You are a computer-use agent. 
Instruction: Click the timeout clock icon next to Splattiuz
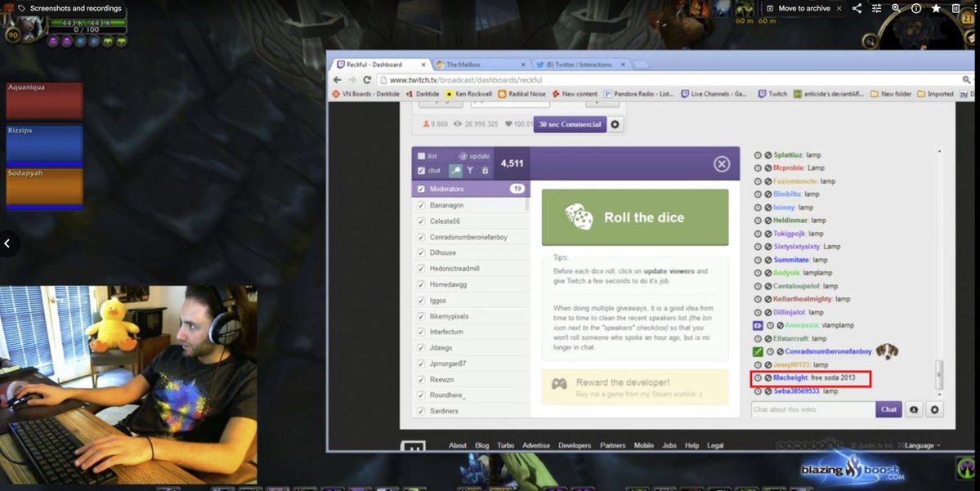coord(758,155)
